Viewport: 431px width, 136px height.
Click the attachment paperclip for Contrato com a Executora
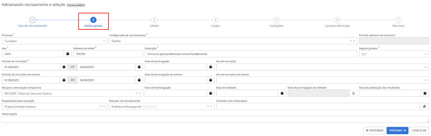tap(424, 106)
